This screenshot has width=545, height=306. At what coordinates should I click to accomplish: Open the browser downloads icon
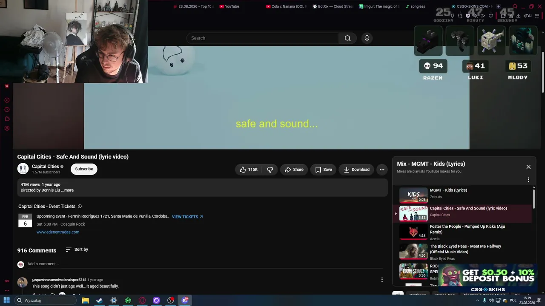tap(518, 16)
